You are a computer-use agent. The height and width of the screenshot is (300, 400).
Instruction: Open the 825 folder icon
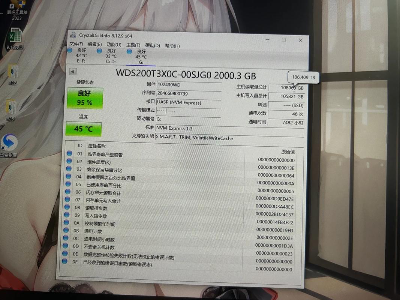pos(10,107)
